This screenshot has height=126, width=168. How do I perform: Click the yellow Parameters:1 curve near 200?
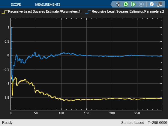[x=112, y=99]
